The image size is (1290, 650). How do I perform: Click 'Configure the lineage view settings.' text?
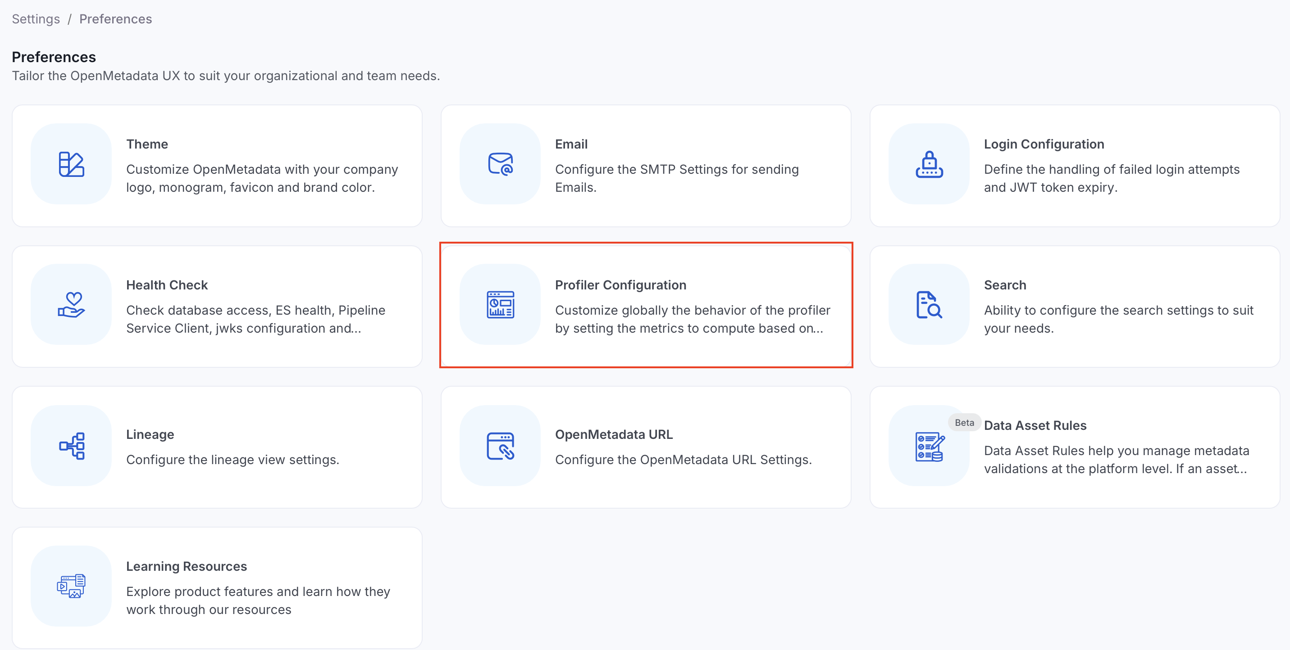point(232,460)
